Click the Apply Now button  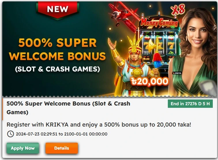click(23, 148)
